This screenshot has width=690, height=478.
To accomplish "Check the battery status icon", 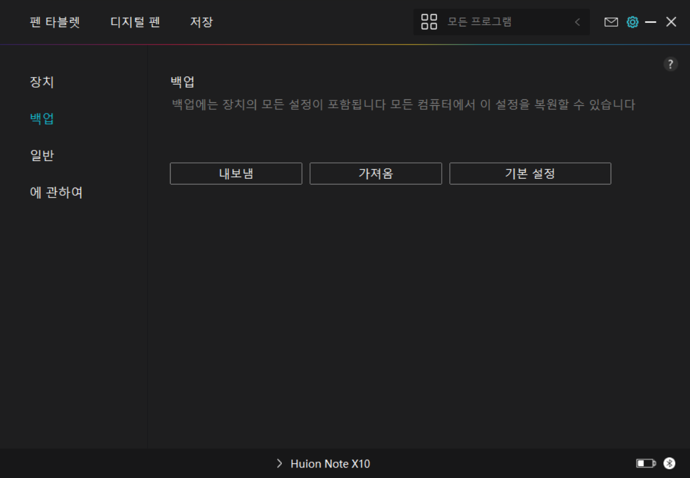I will (x=645, y=464).
